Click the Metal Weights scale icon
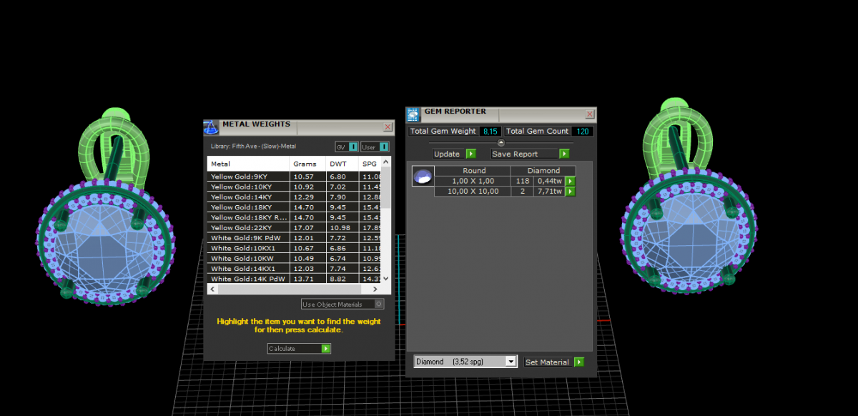 pyautogui.click(x=211, y=127)
